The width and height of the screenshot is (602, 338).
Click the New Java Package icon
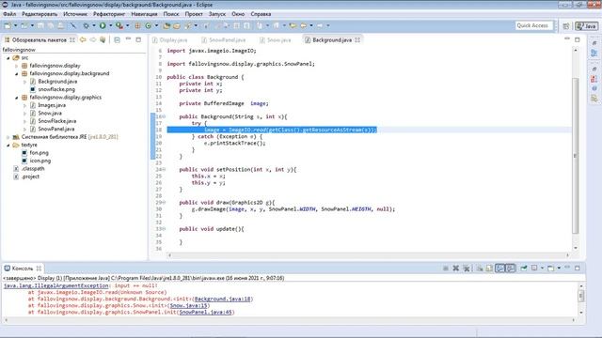tap(137, 25)
